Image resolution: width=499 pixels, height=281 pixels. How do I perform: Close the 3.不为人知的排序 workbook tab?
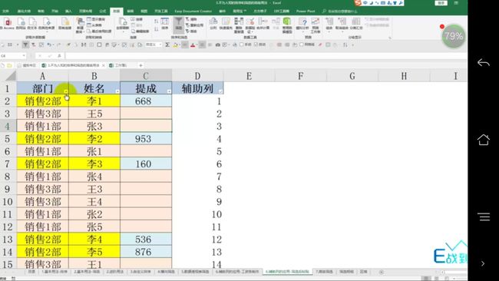pyautogui.click(x=104, y=65)
